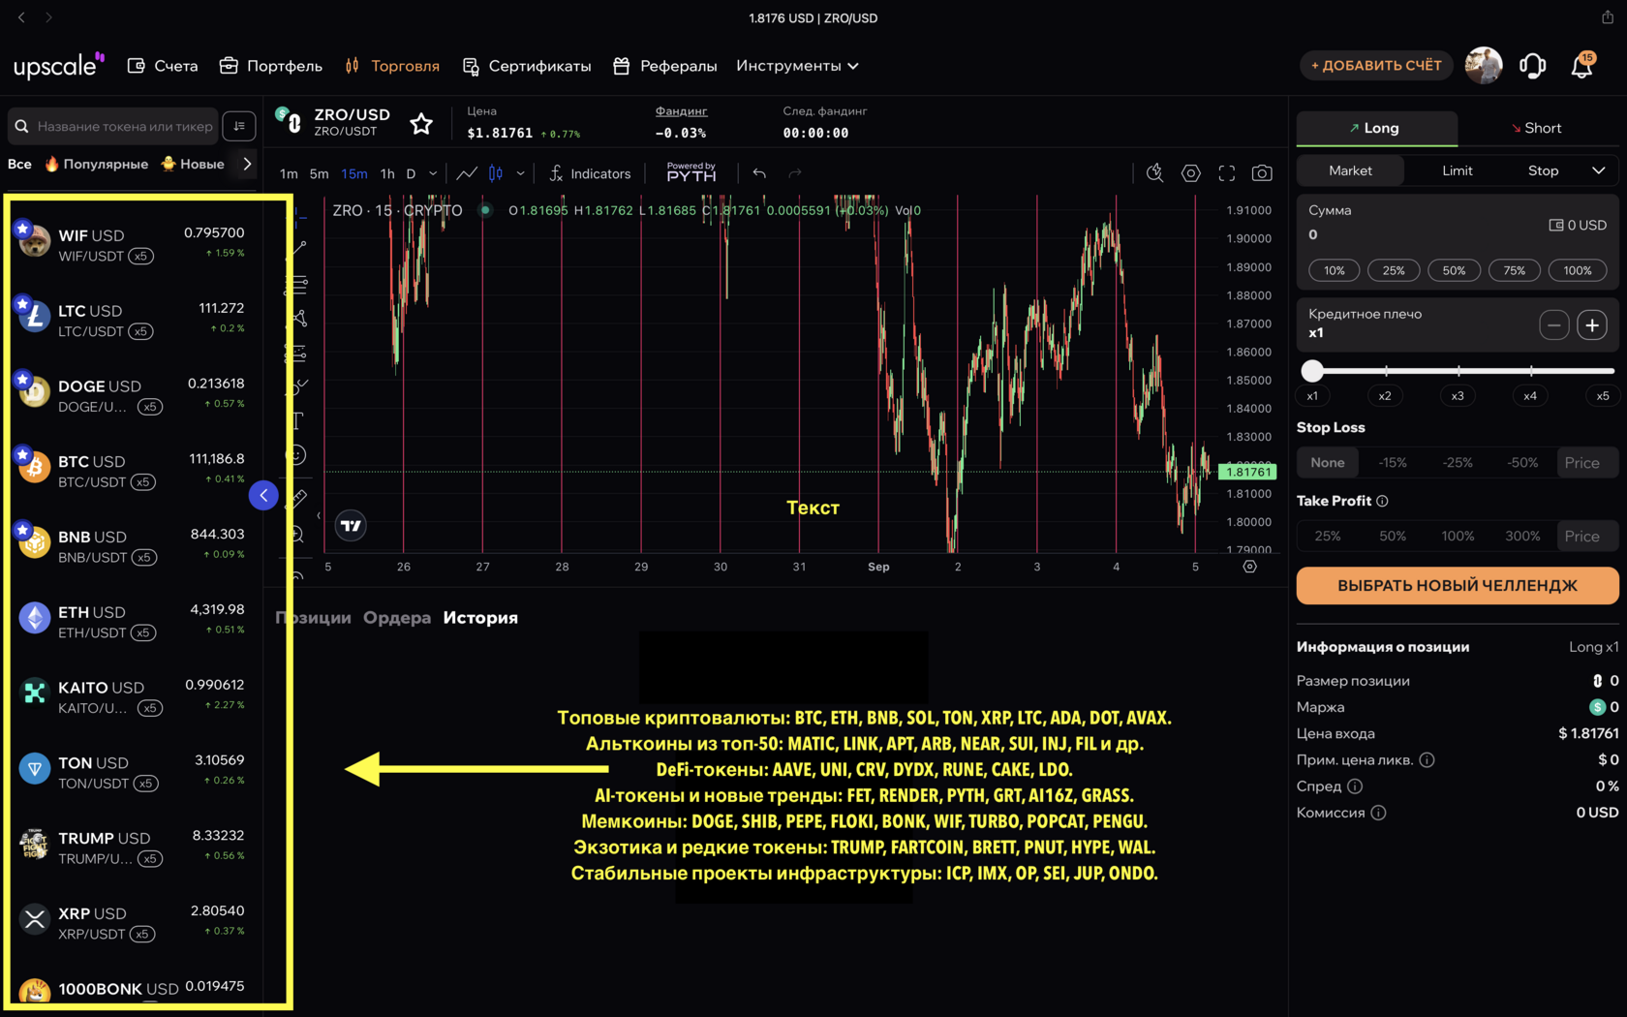
Task: Set Take Profit to 100%
Action: [x=1458, y=536]
